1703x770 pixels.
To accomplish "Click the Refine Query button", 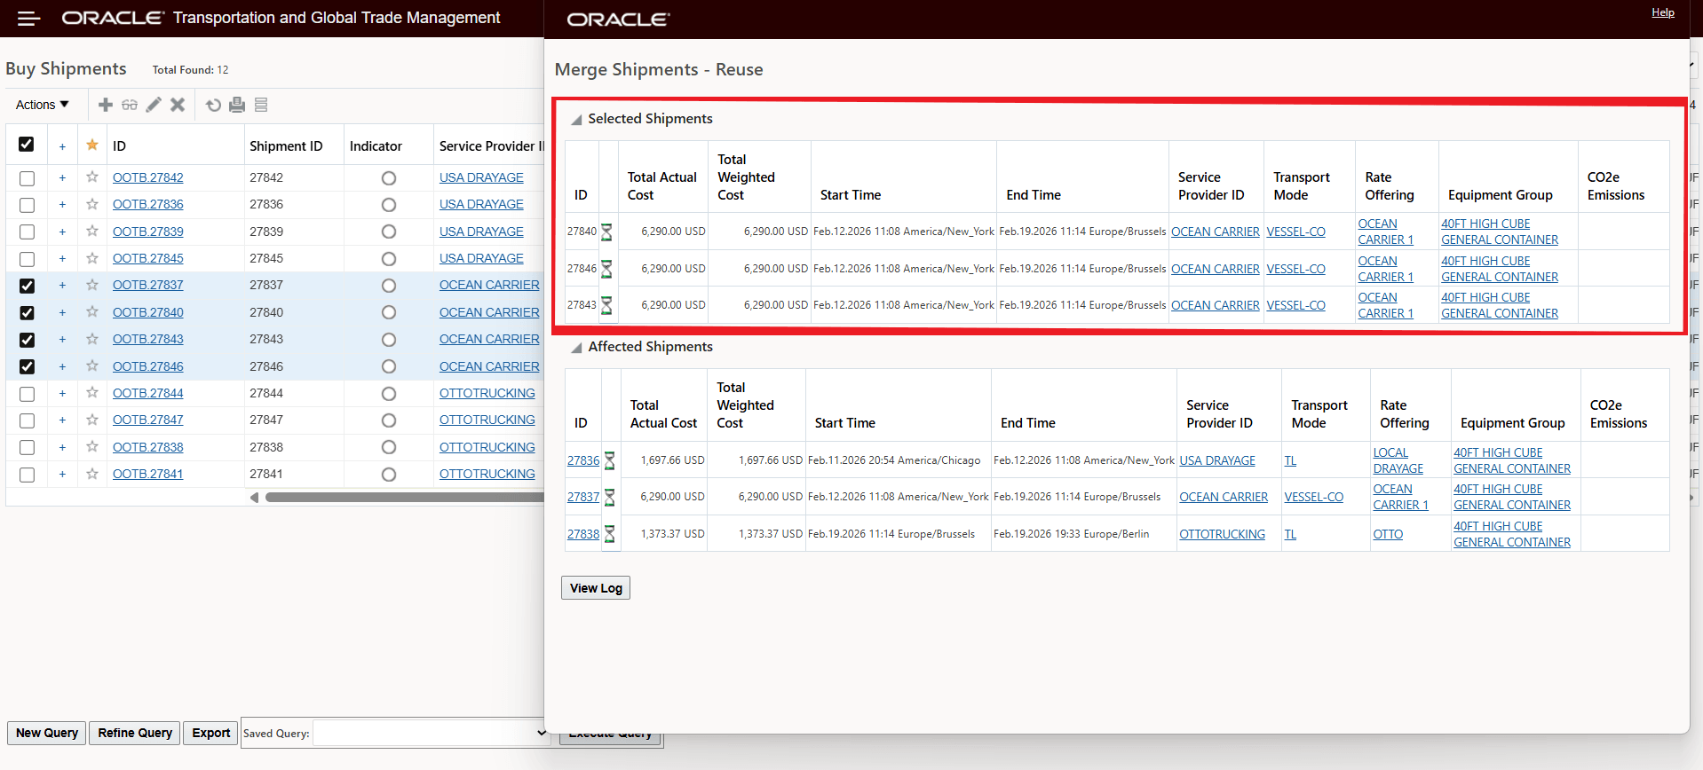I will (x=135, y=733).
